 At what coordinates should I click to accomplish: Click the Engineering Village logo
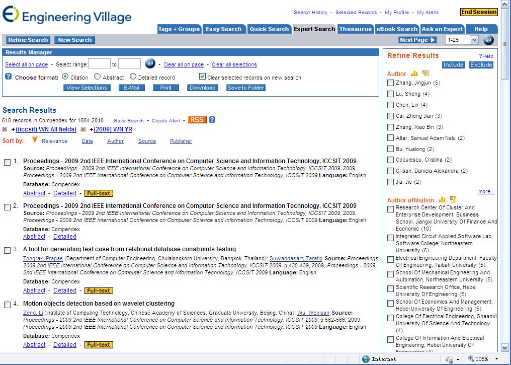[67, 15]
